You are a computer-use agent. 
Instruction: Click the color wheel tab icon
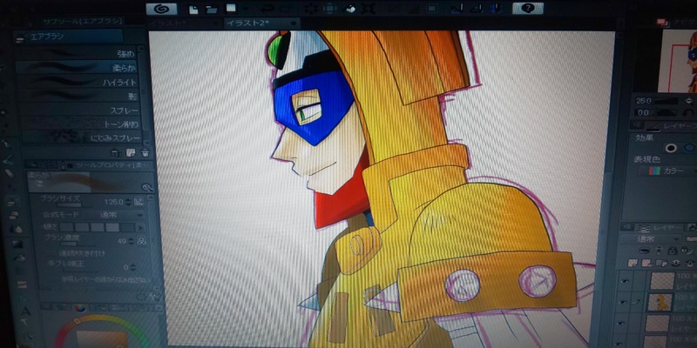tap(80, 307)
